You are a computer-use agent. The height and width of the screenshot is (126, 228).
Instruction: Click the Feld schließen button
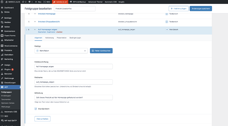click(x=42, y=119)
